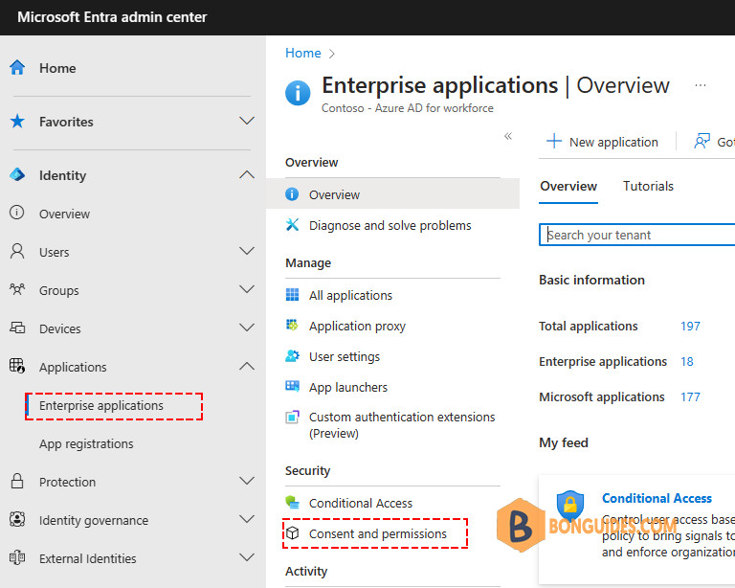Click the blue info icon beside page title
Viewport: 735px width, 588px height.
click(298, 93)
